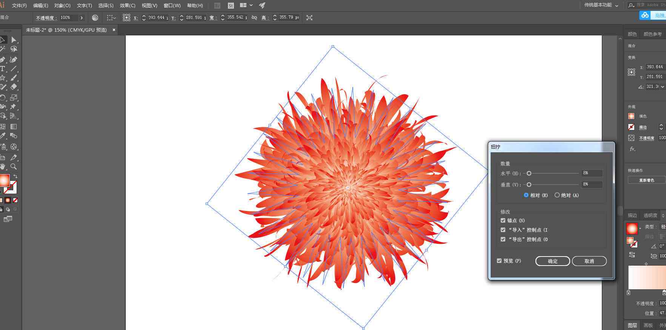Select the Line Segment tool

[x=14, y=69]
